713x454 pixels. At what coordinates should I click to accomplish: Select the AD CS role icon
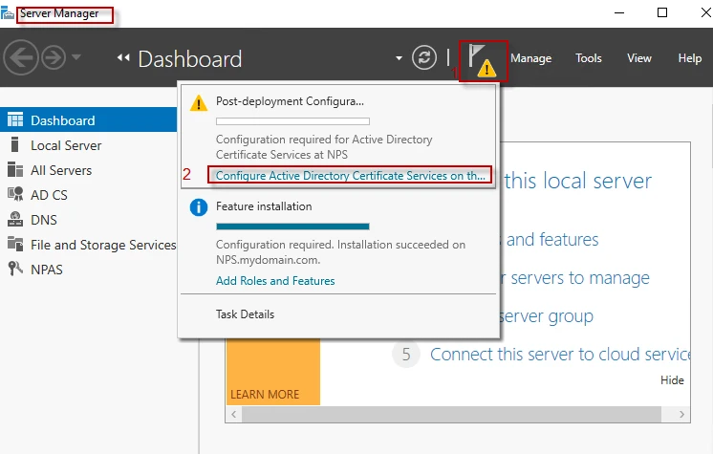click(14, 195)
